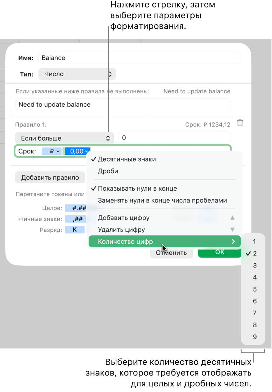Click the K scale token
Image resolution: width=272 pixels, height=392 pixels.
[x=75, y=230]
